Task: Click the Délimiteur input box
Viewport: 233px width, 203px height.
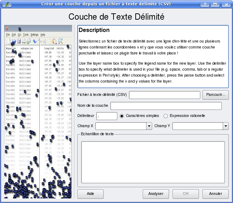Action: click(x=106, y=116)
